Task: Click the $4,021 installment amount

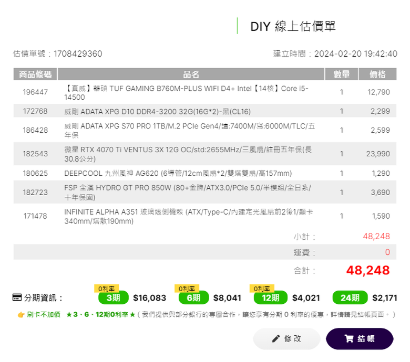Action: 306,298
